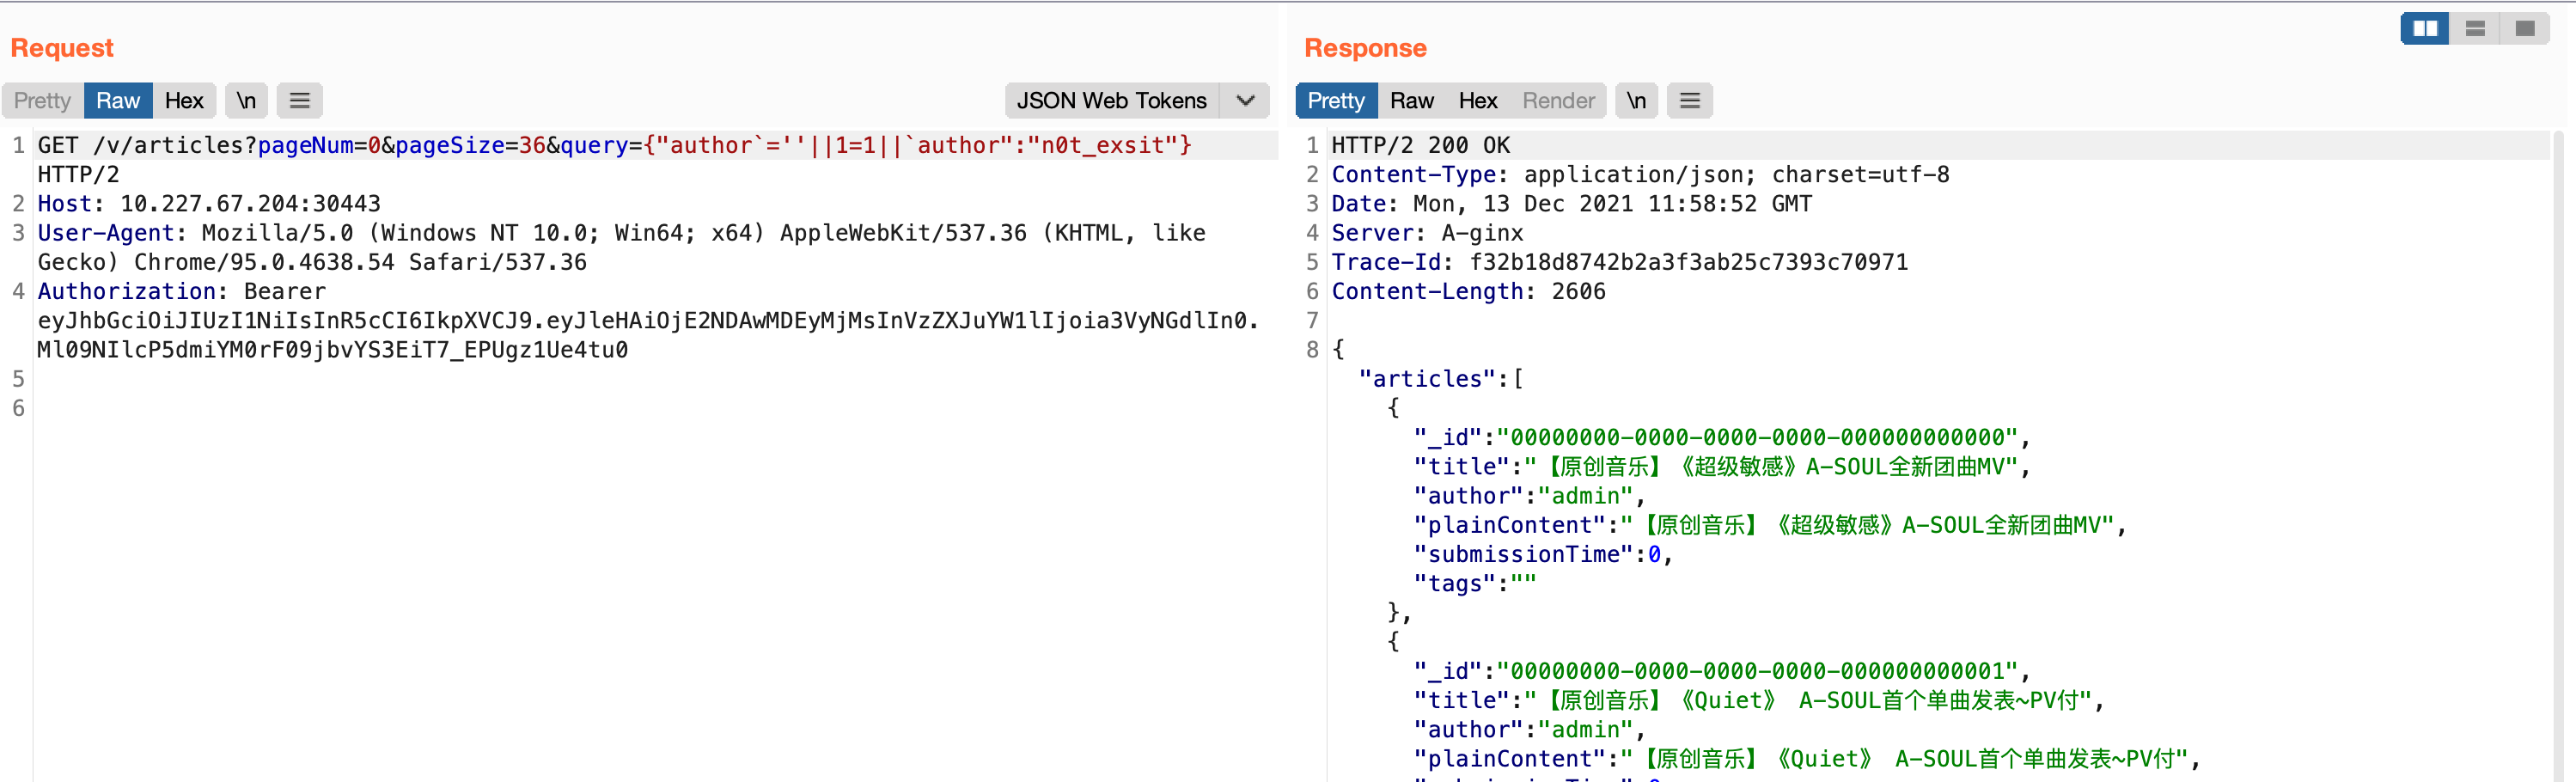Expand the JSON Web Tokens dropdown arrow
This screenshot has width=2576, height=782.
point(1245,101)
